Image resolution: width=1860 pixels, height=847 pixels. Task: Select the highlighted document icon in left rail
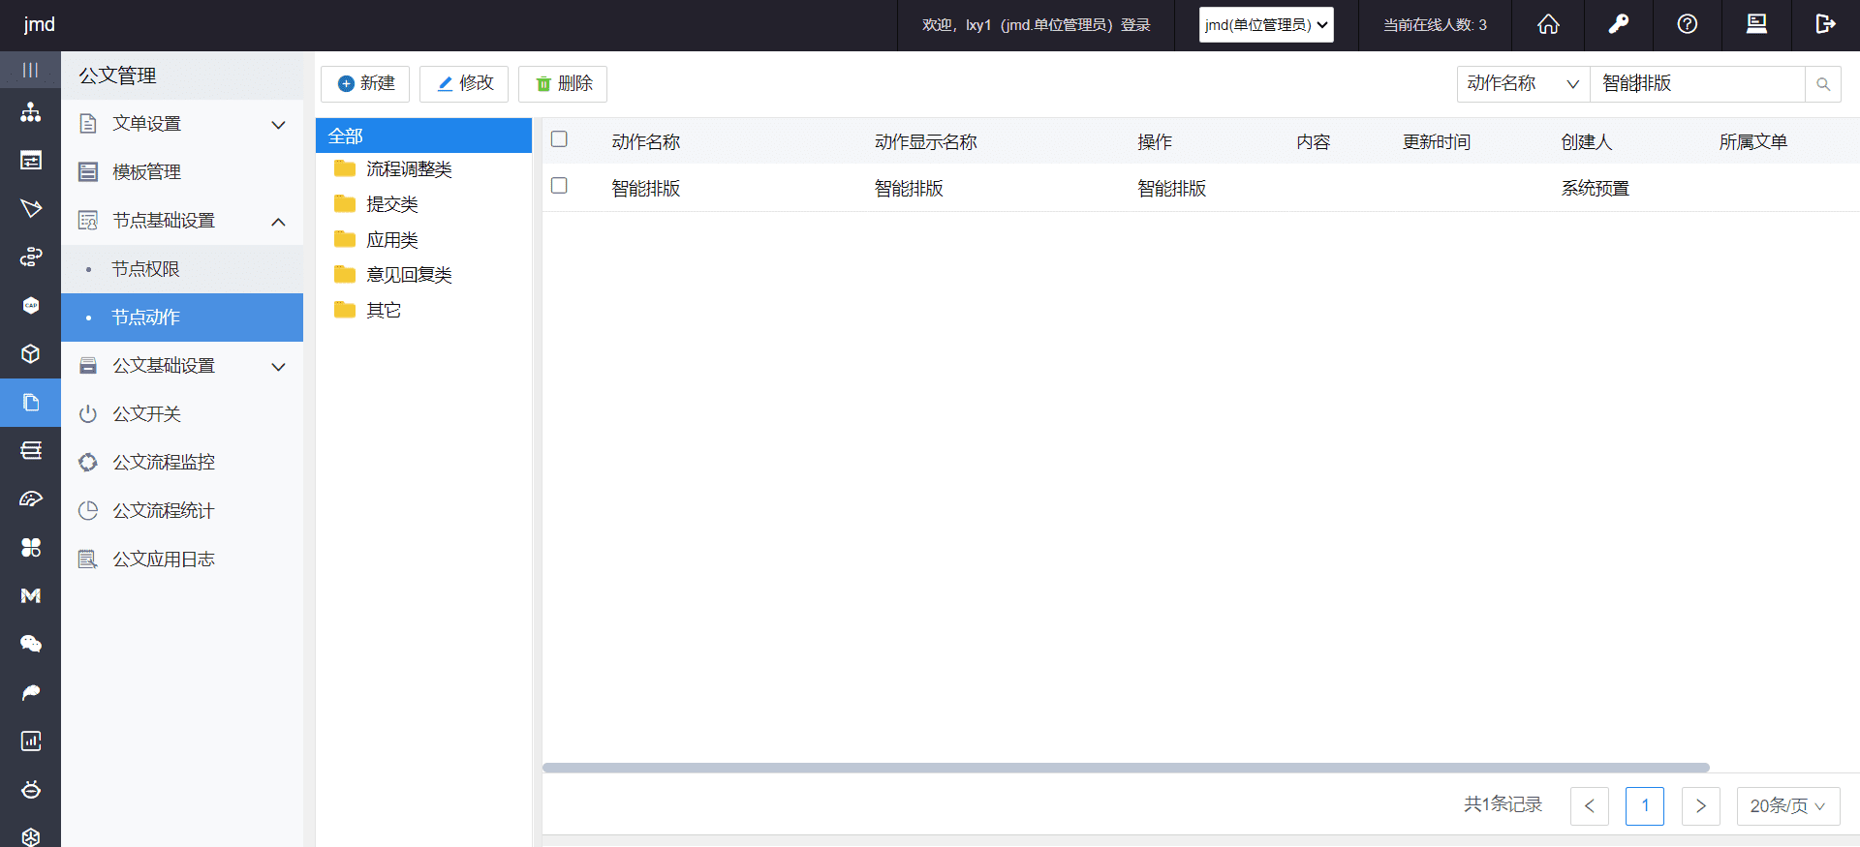31,403
